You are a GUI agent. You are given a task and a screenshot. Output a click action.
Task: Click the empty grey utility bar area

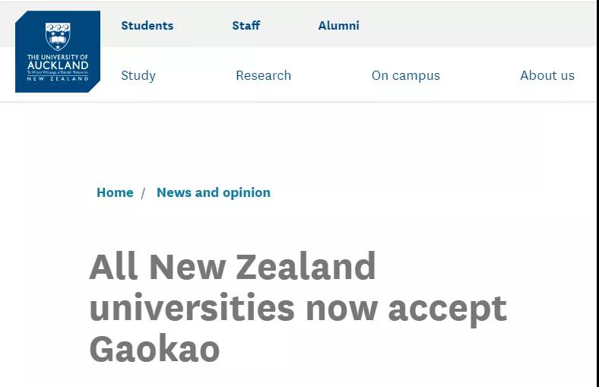[477, 25]
